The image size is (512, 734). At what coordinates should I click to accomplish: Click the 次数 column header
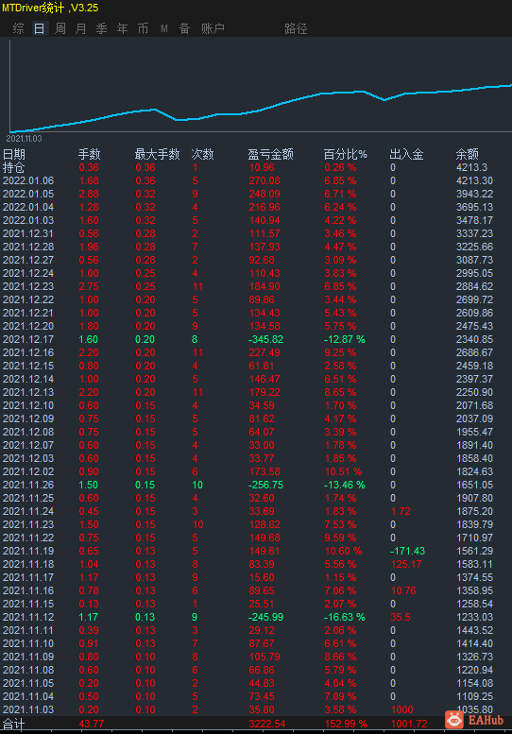(203, 154)
